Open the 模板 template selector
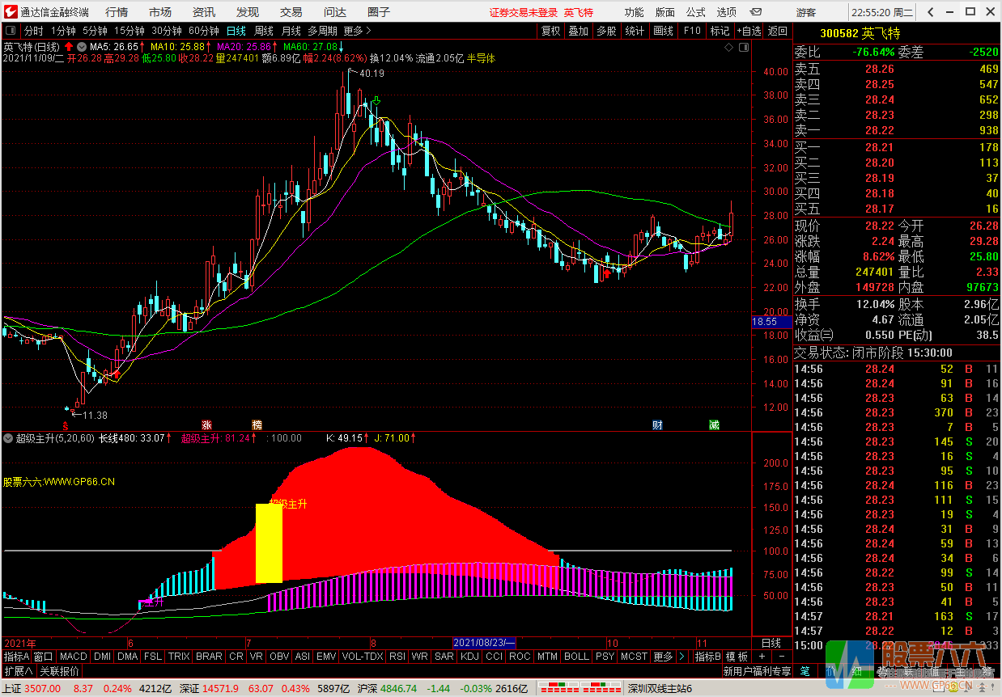The image size is (1002, 697). coord(737,657)
